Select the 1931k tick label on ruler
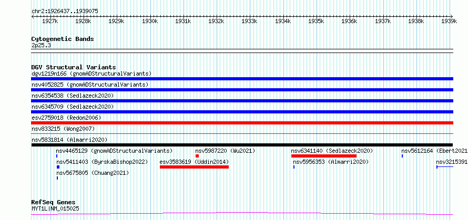468x220 pixels. (183, 21)
